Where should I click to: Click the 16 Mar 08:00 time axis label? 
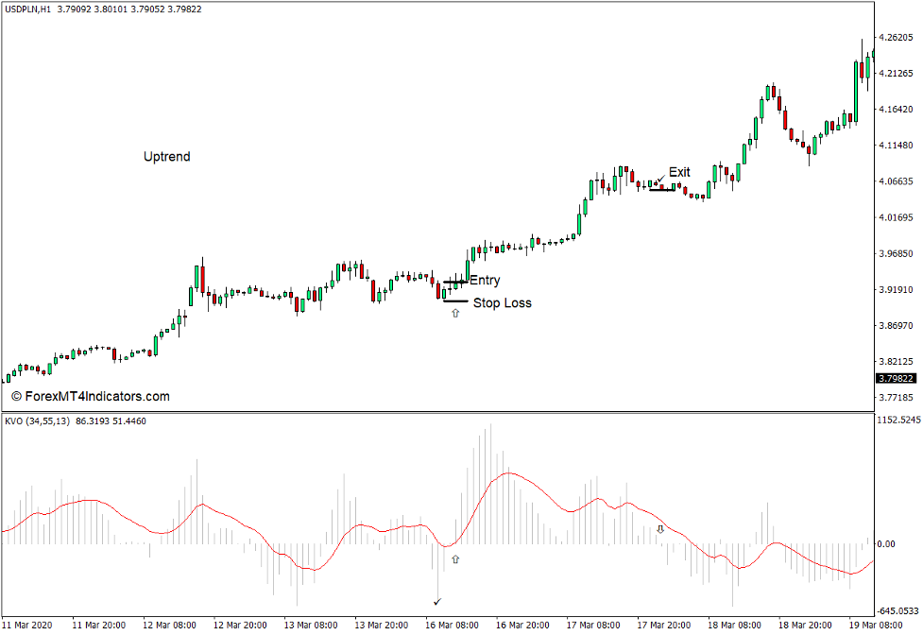(x=451, y=625)
